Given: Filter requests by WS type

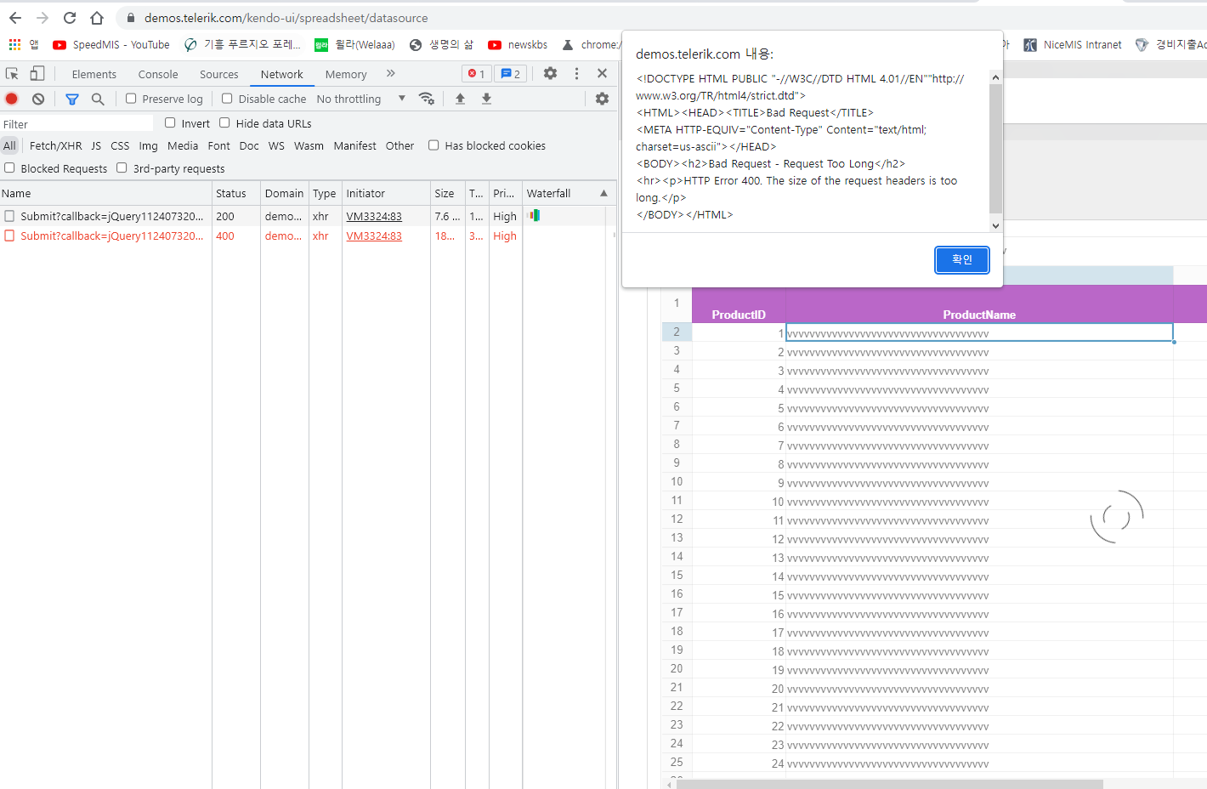Looking at the screenshot, I should (x=276, y=146).
